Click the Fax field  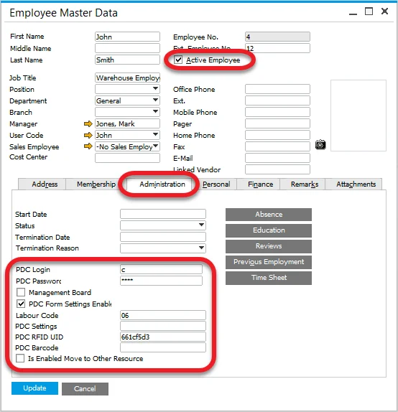pyautogui.click(x=277, y=146)
